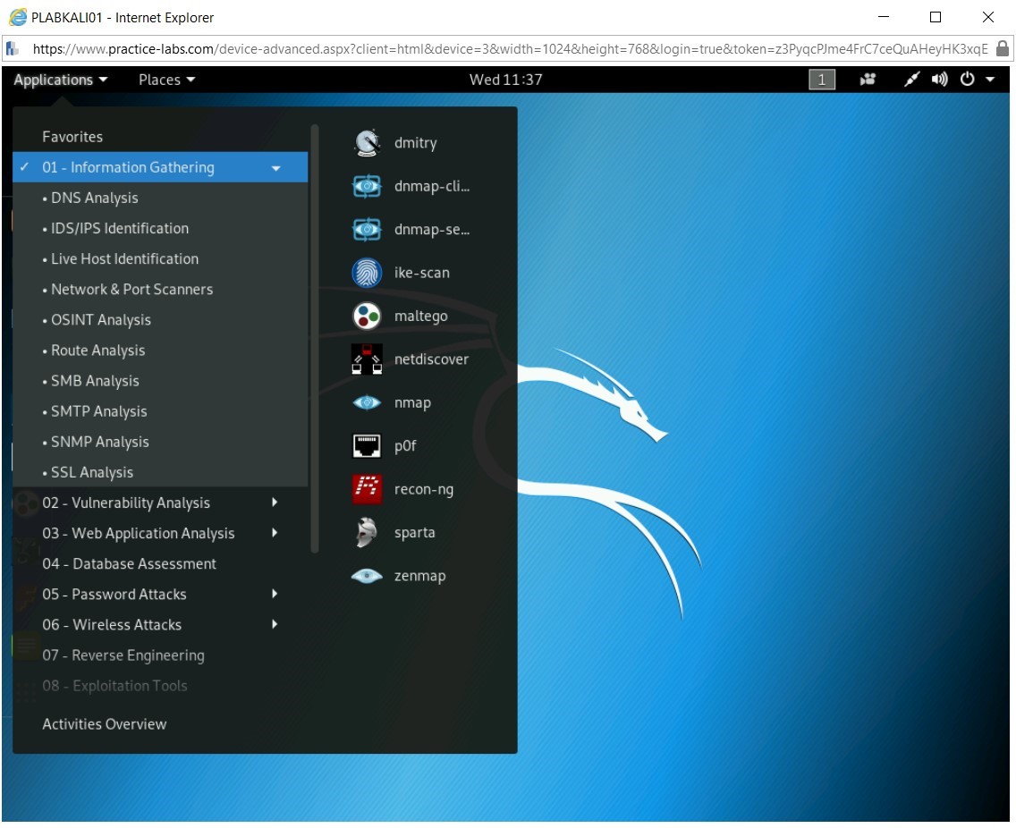This screenshot has width=1016, height=828.
Task: Launch the dmitry tool icon
Action: pyautogui.click(x=368, y=143)
